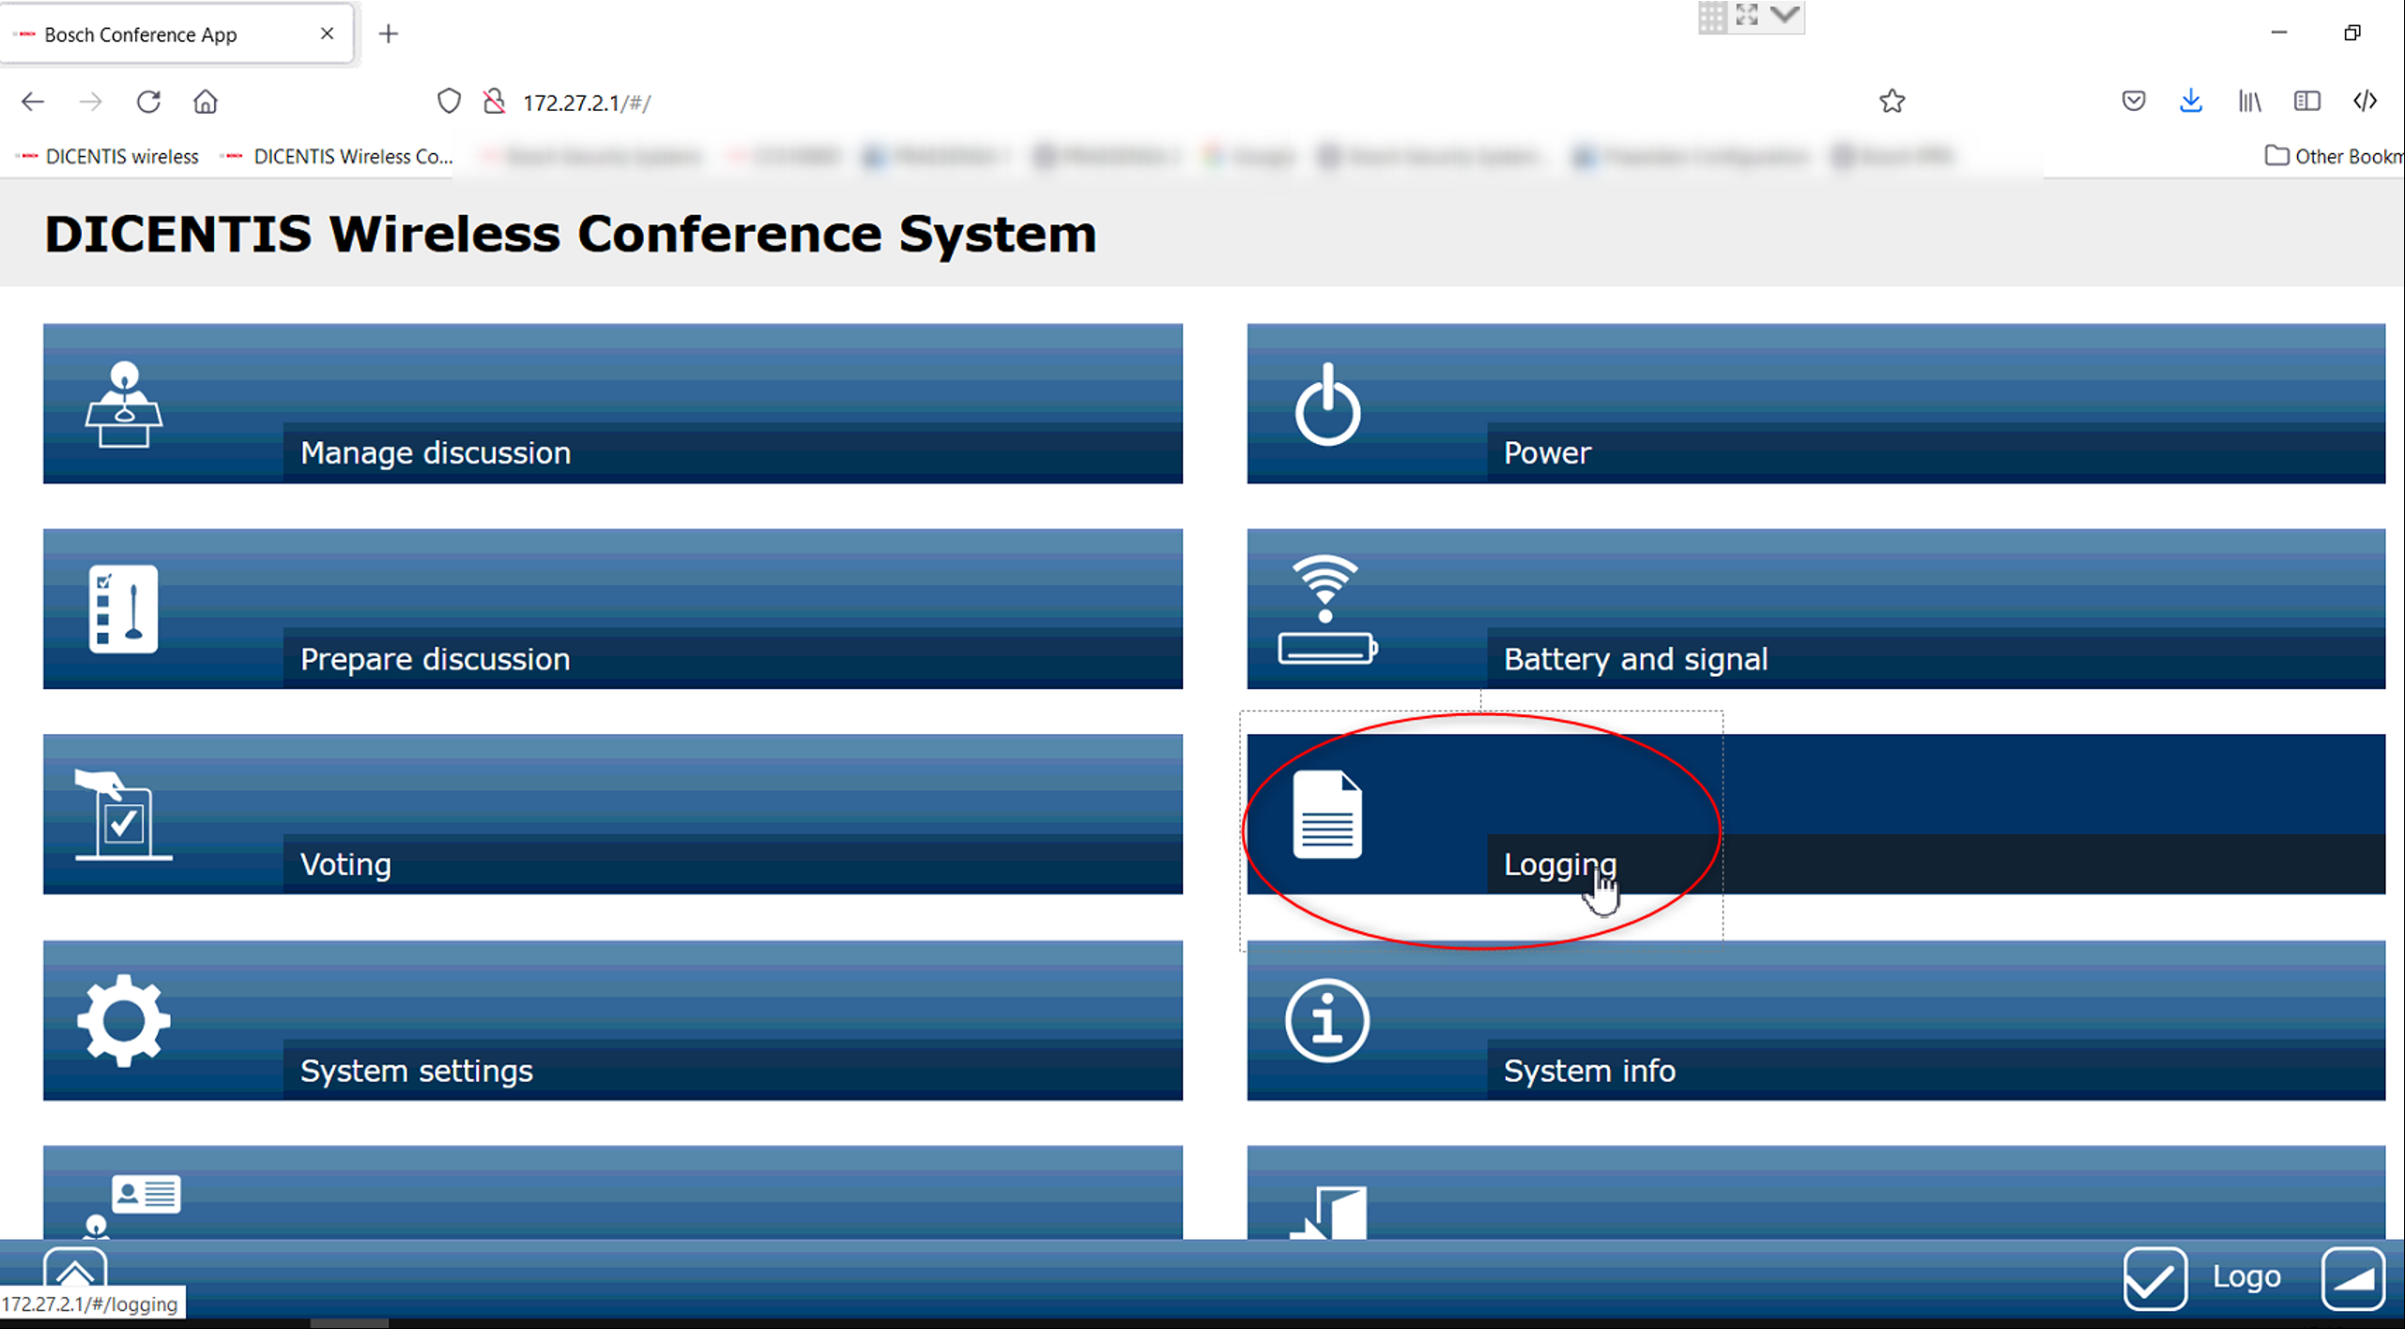Open the Manage discussion podium icon
The width and height of the screenshot is (2405, 1329).
click(x=124, y=405)
